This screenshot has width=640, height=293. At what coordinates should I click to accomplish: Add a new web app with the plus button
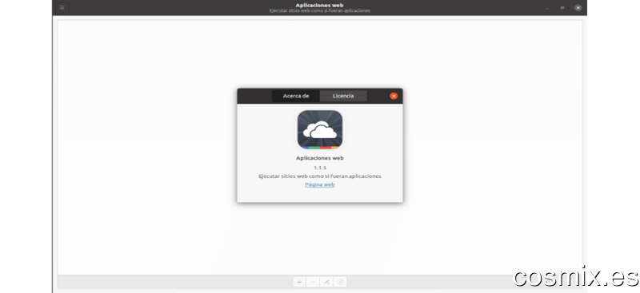pos(299,282)
